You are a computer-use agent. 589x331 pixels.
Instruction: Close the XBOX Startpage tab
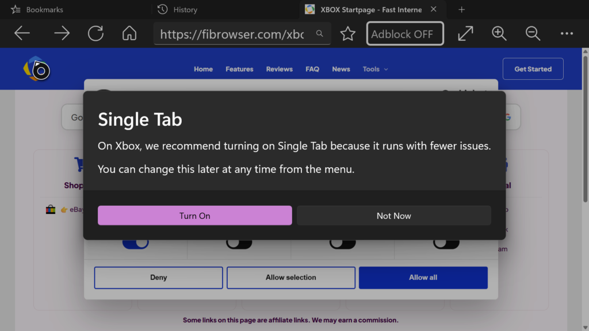434,9
